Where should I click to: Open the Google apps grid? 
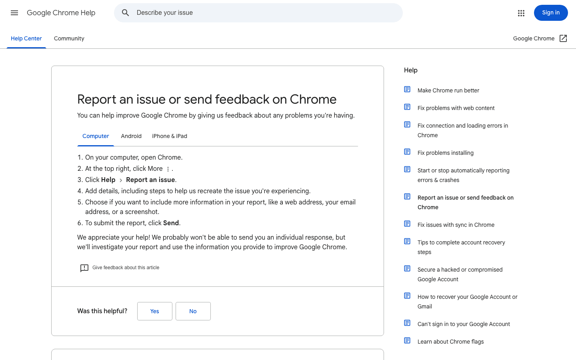pos(521,13)
